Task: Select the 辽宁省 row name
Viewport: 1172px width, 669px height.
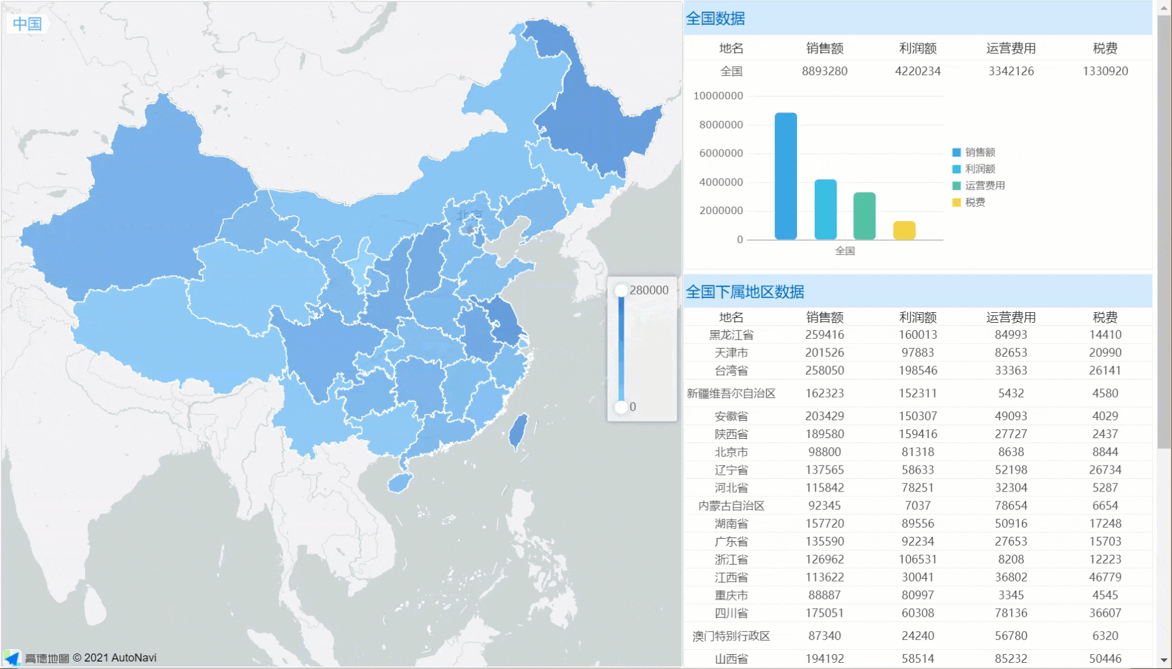Action: (x=731, y=470)
